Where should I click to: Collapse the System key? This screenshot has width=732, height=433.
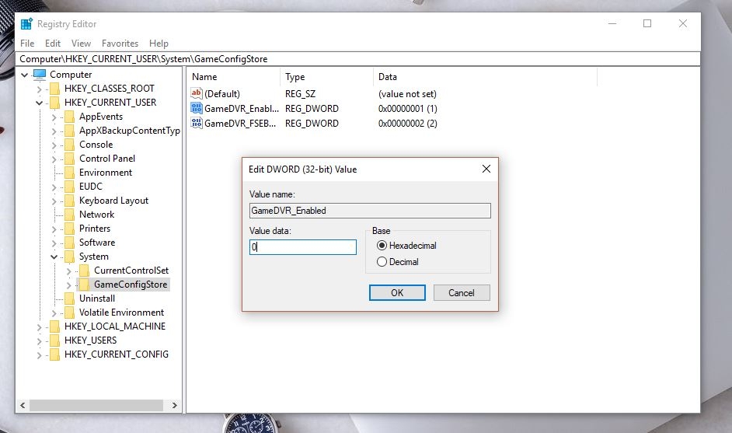[x=54, y=257]
